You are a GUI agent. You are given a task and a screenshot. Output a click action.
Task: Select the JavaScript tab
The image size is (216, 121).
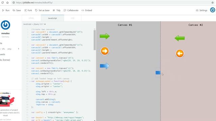52,18
